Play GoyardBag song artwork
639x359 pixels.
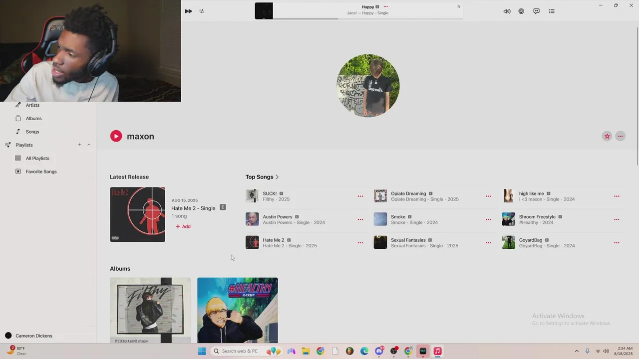tap(508, 242)
